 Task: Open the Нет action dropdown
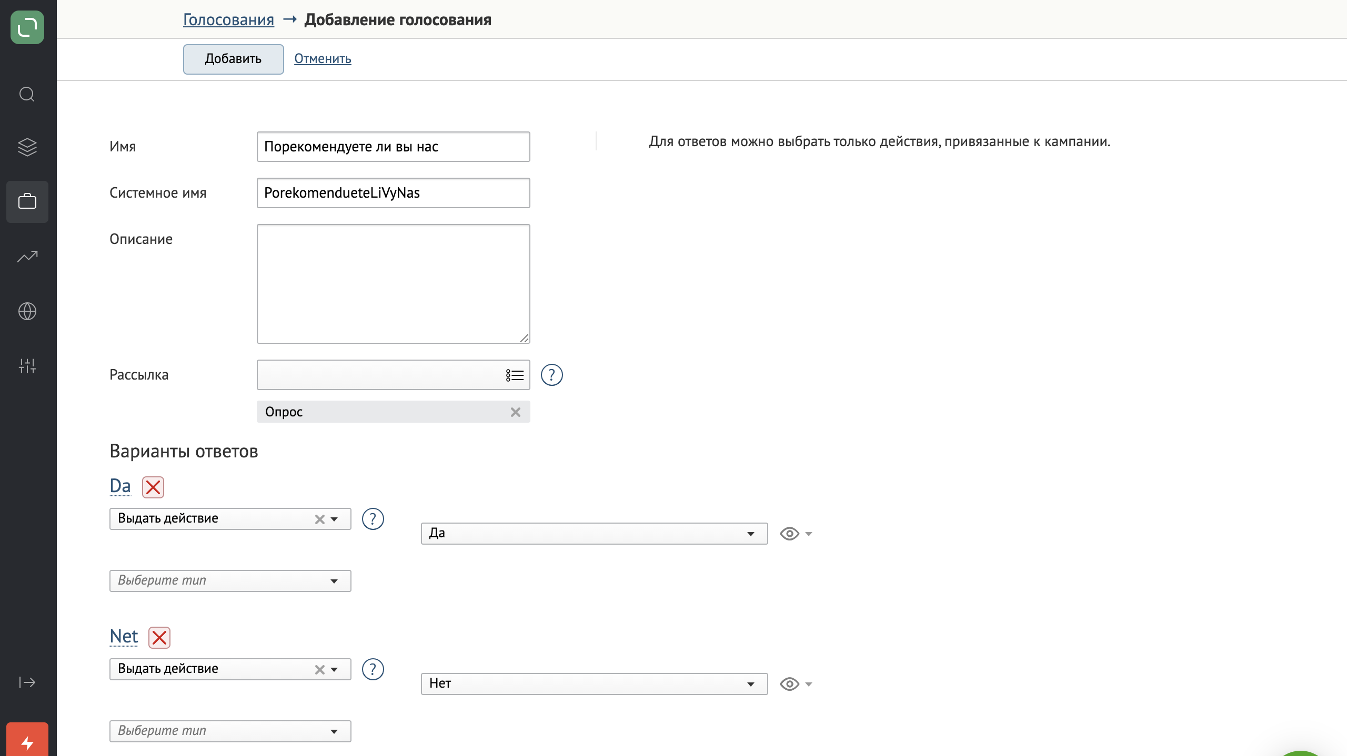click(x=594, y=684)
